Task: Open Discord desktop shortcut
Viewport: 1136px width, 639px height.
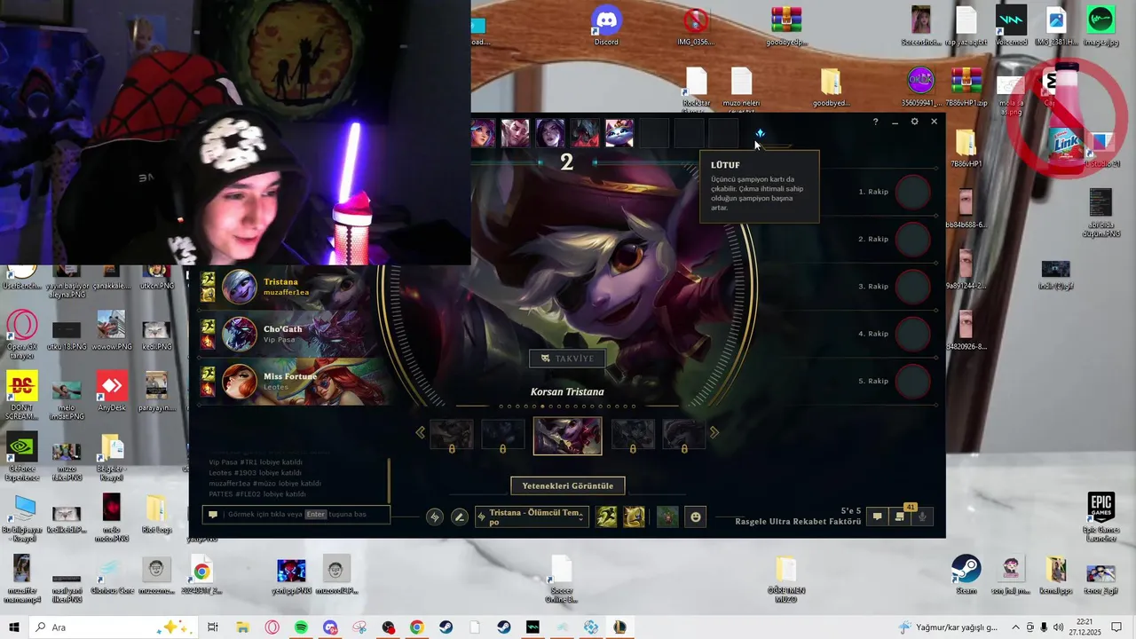Action: point(606,27)
